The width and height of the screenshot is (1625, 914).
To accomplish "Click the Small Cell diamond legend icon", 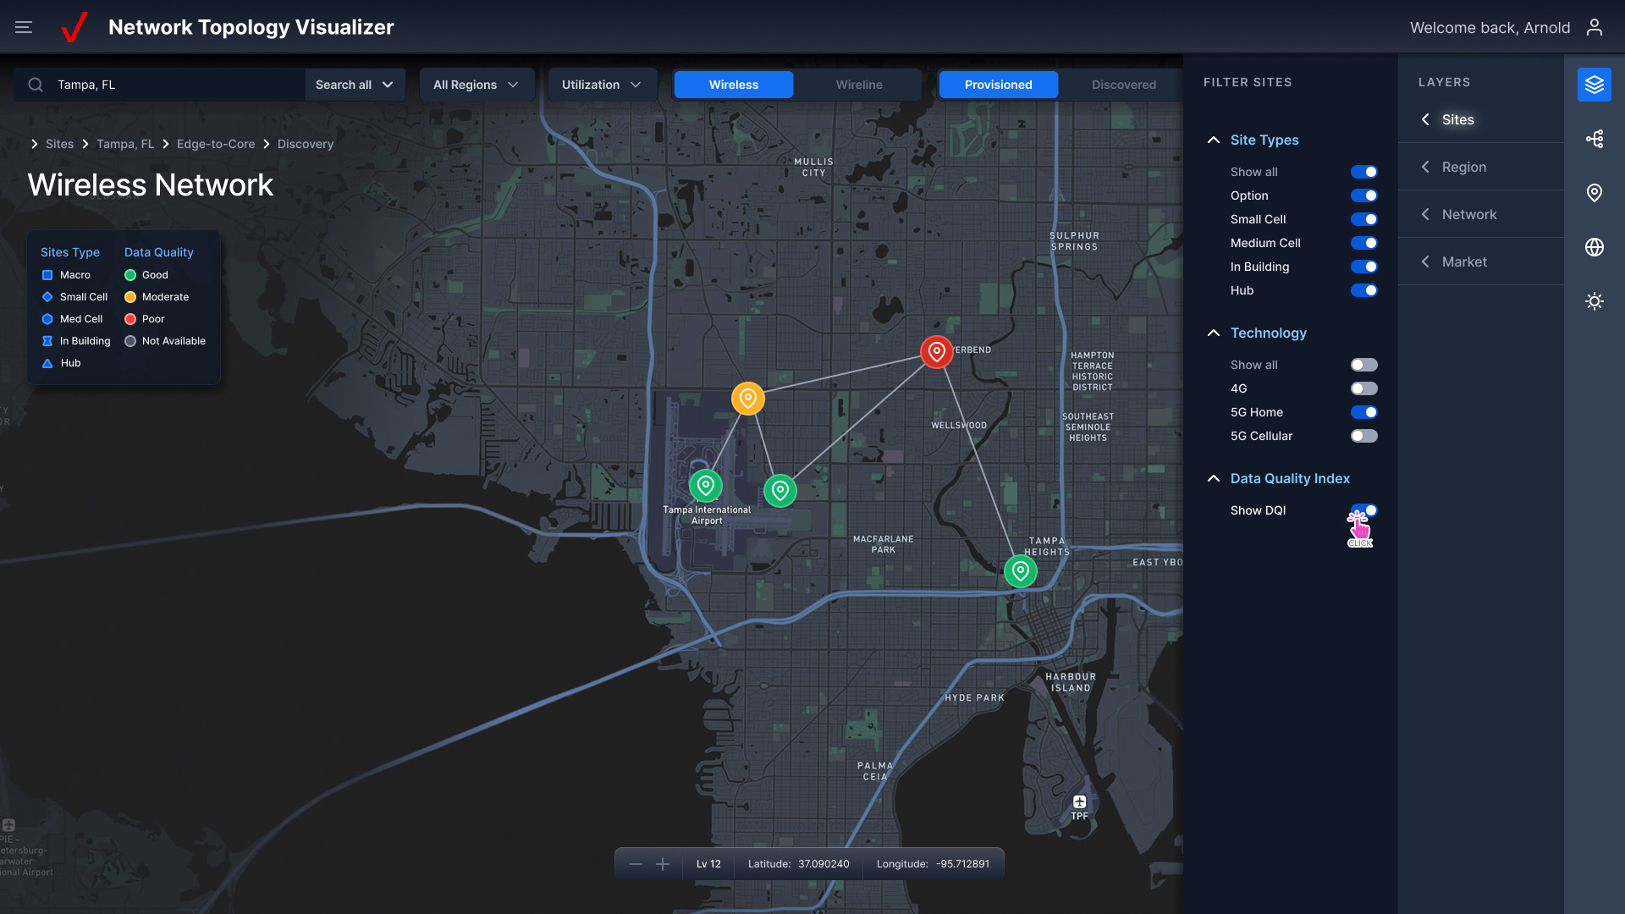I will pyautogui.click(x=47, y=297).
